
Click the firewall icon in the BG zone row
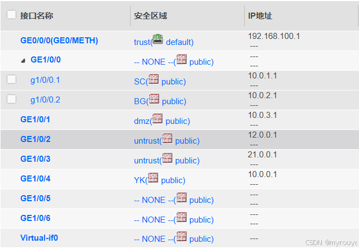[154, 99]
